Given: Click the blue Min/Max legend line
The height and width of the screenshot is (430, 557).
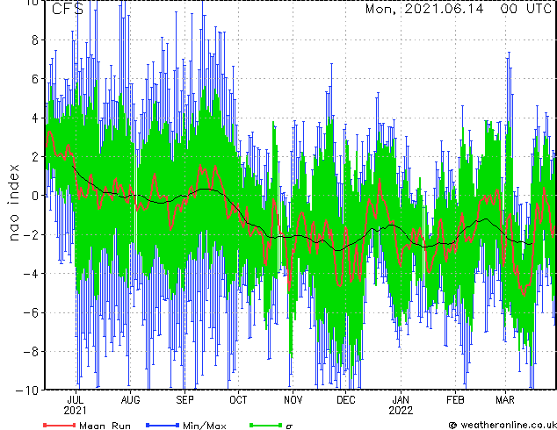Looking at the screenshot, I should (163, 425).
